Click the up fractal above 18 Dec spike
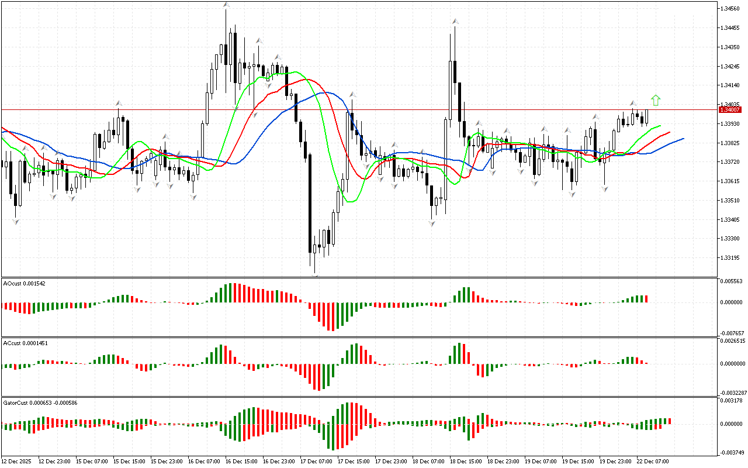The height and width of the screenshot is (468, 748). tap(455, 21)
